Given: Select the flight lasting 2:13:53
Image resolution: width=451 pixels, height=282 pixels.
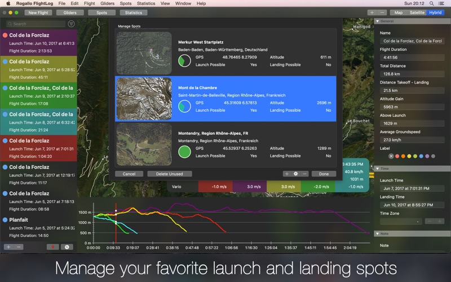Looking at the screenshot, I should (38, 43).
